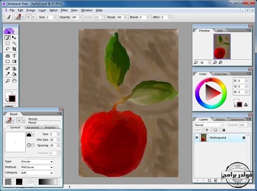Select the Perspective Grid tool

8,56
